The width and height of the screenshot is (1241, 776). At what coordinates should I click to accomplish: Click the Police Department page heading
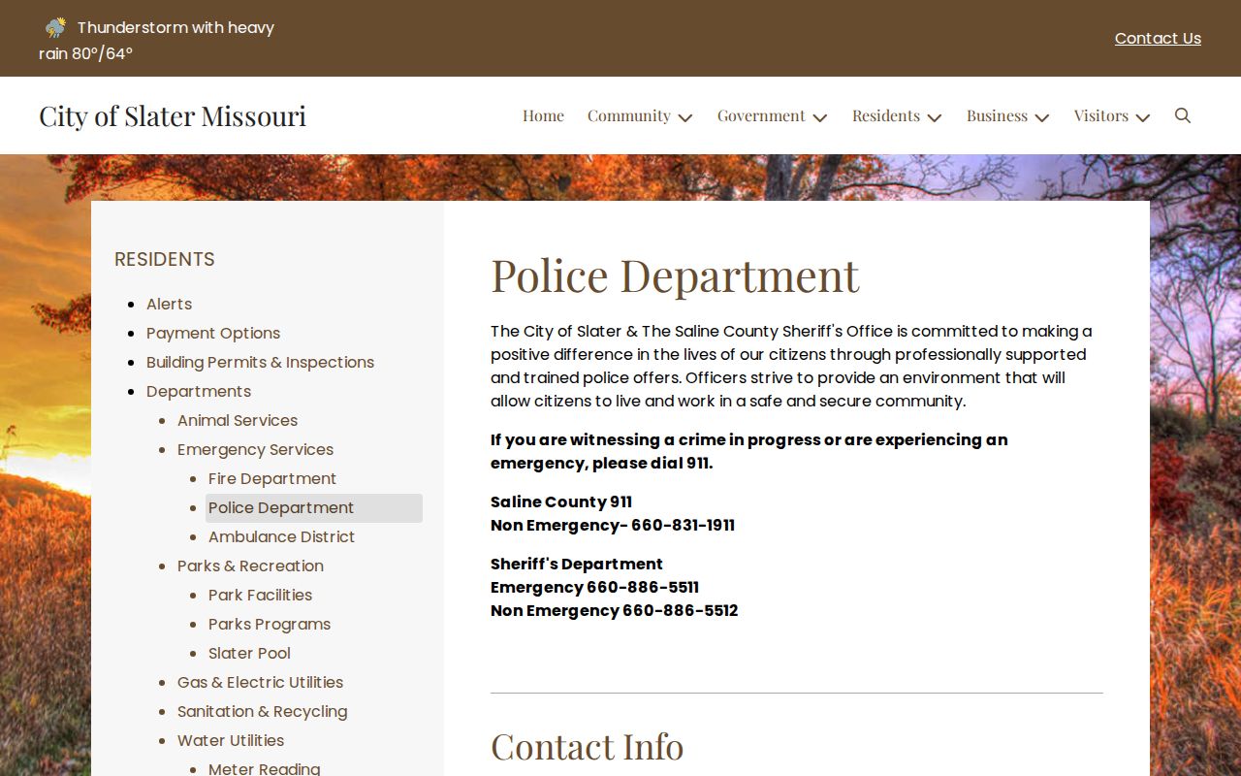coord(675,275)
